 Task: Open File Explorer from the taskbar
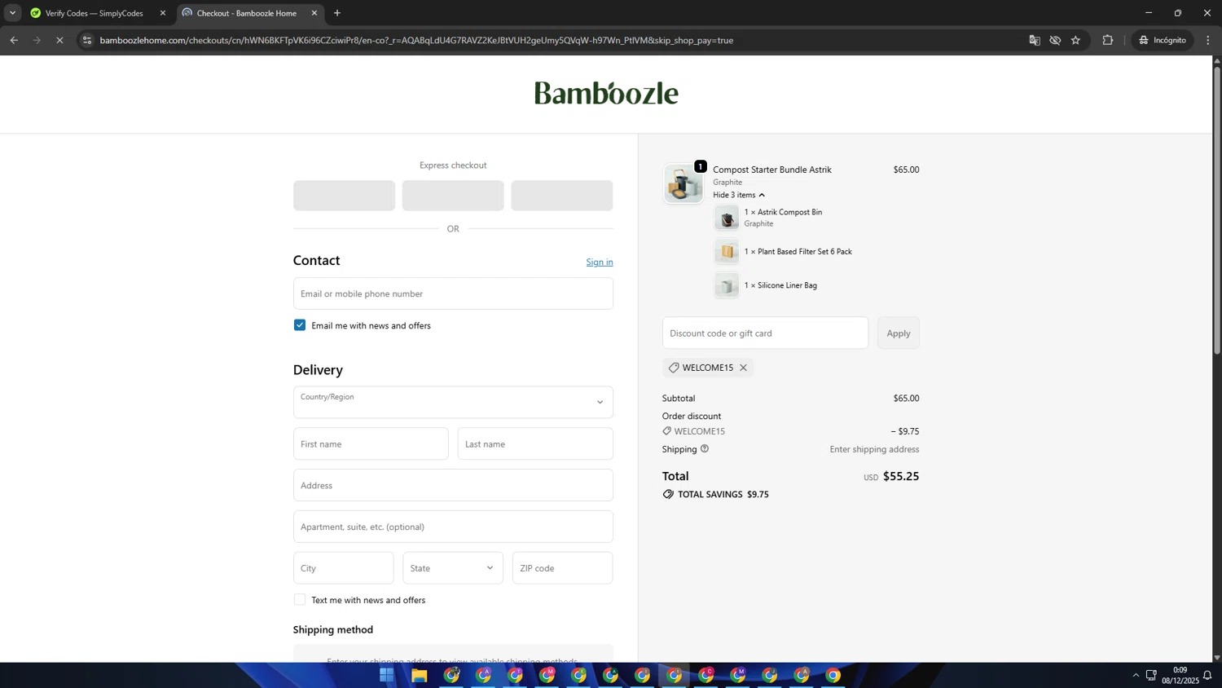(419, 675)
